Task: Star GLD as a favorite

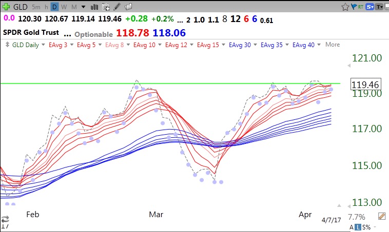Action: (345, 7)
